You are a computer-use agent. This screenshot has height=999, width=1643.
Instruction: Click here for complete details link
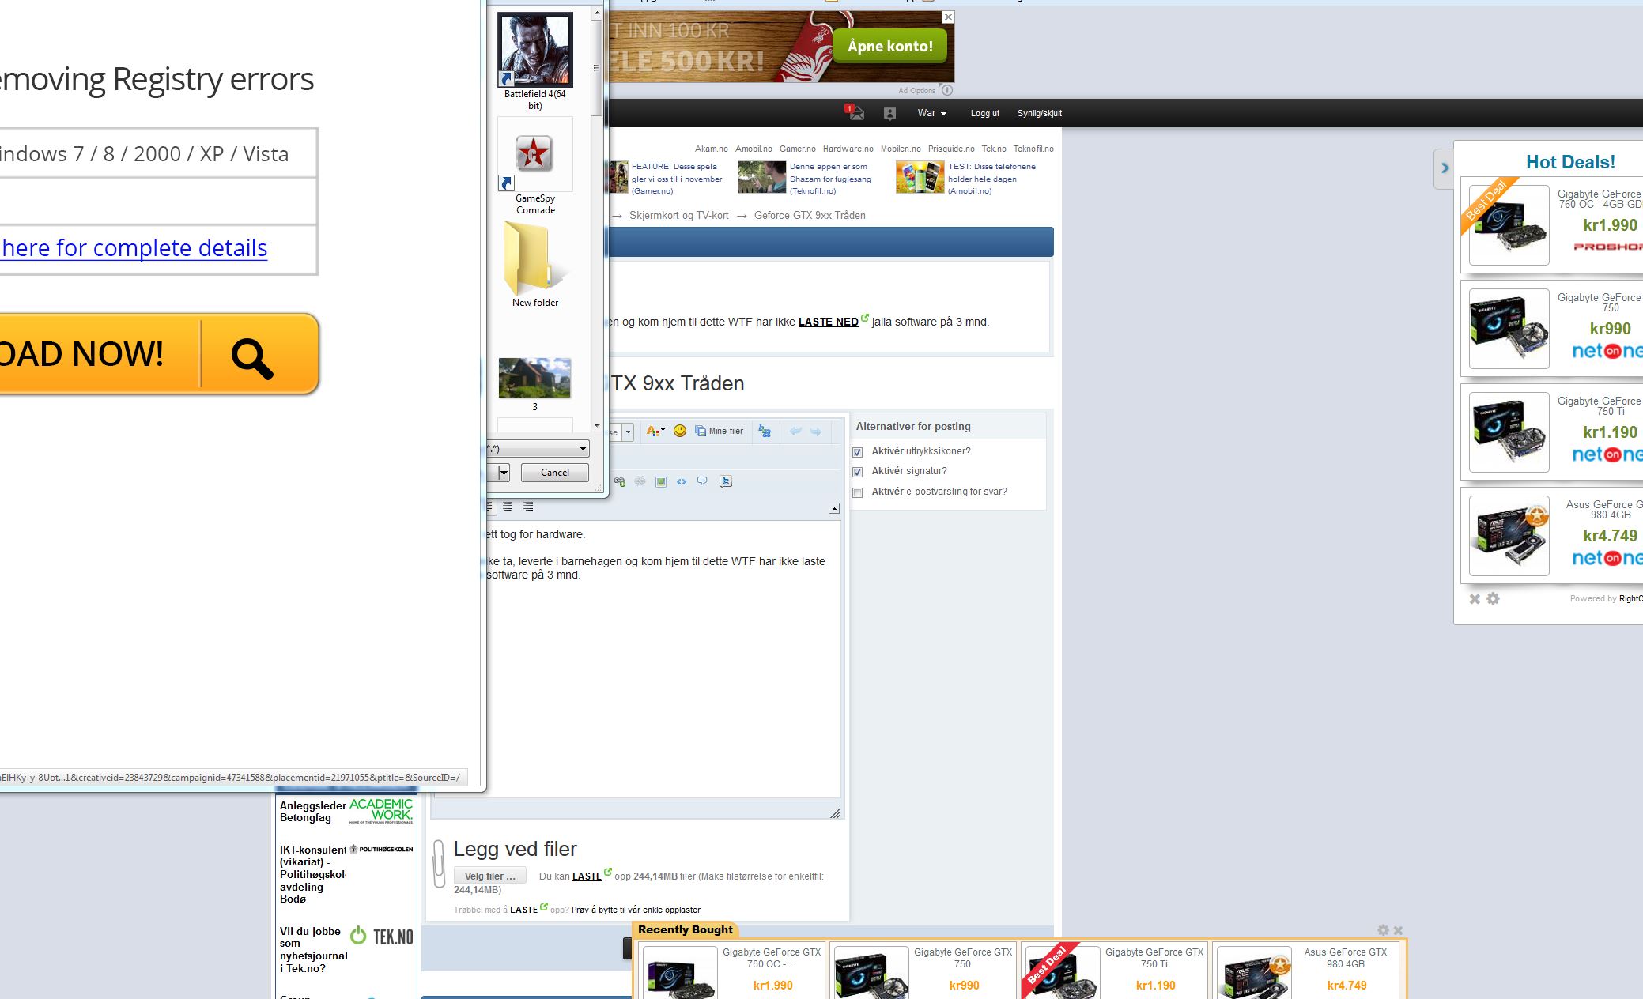click(134, 247)
